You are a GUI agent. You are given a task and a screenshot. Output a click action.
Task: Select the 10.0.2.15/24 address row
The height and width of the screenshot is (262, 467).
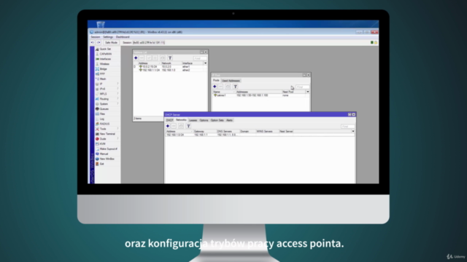point(170,67)
